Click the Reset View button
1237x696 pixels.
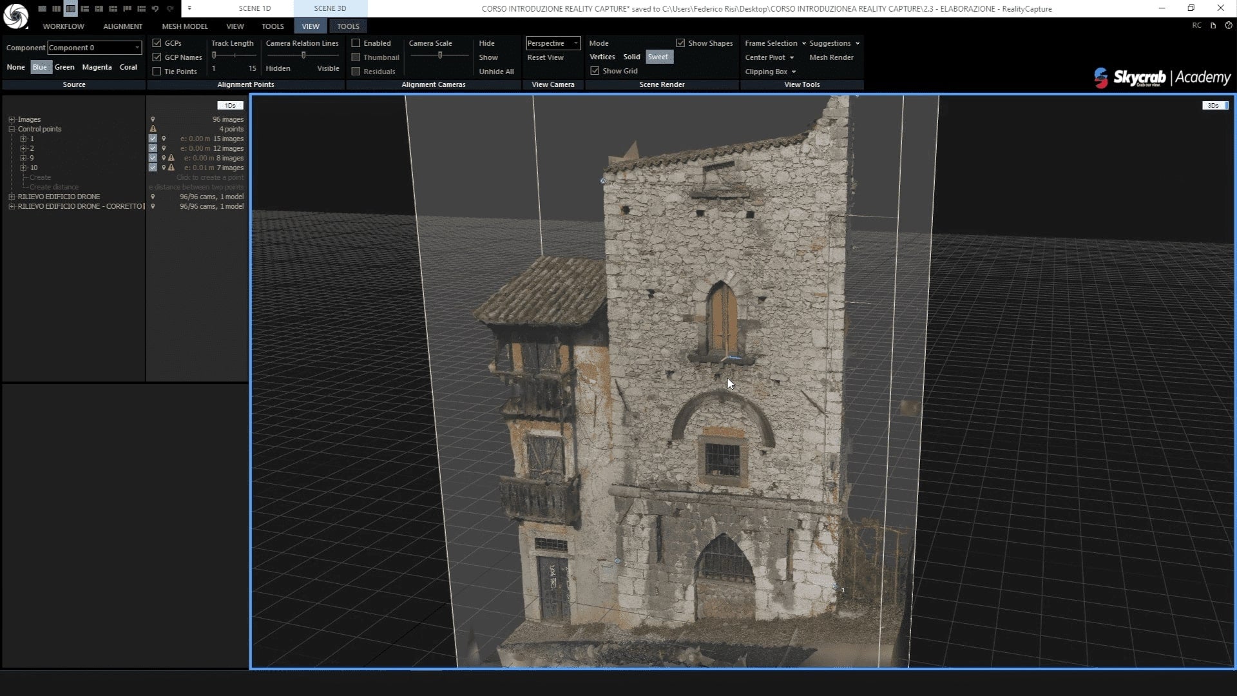pyautogui.click(x=545, y=57)
